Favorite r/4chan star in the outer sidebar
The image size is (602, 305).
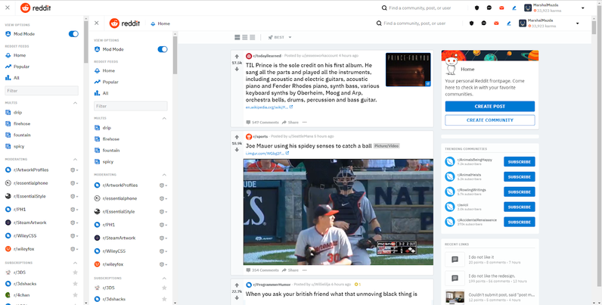[x=76, y=295]
